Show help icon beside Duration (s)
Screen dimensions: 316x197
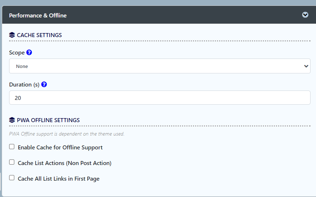(44, 84)
